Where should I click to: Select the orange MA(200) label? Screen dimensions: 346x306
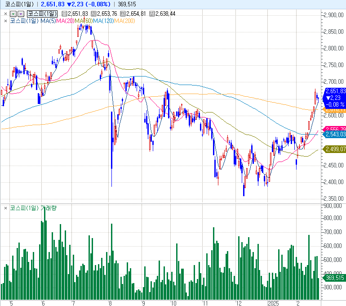point(124,21)
